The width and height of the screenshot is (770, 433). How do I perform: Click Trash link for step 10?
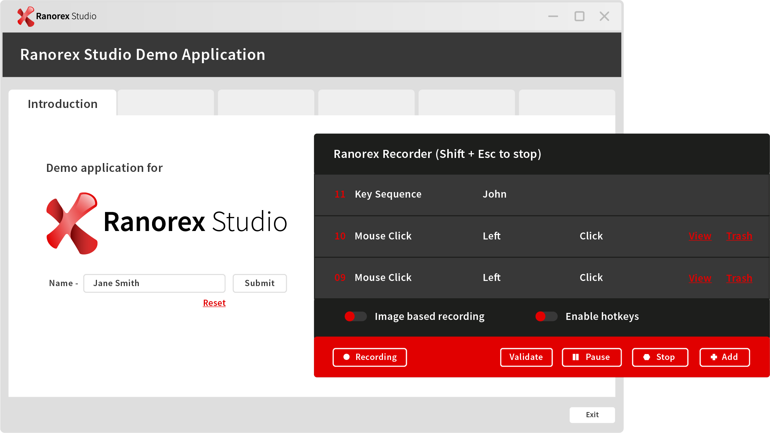coord(739,236)
